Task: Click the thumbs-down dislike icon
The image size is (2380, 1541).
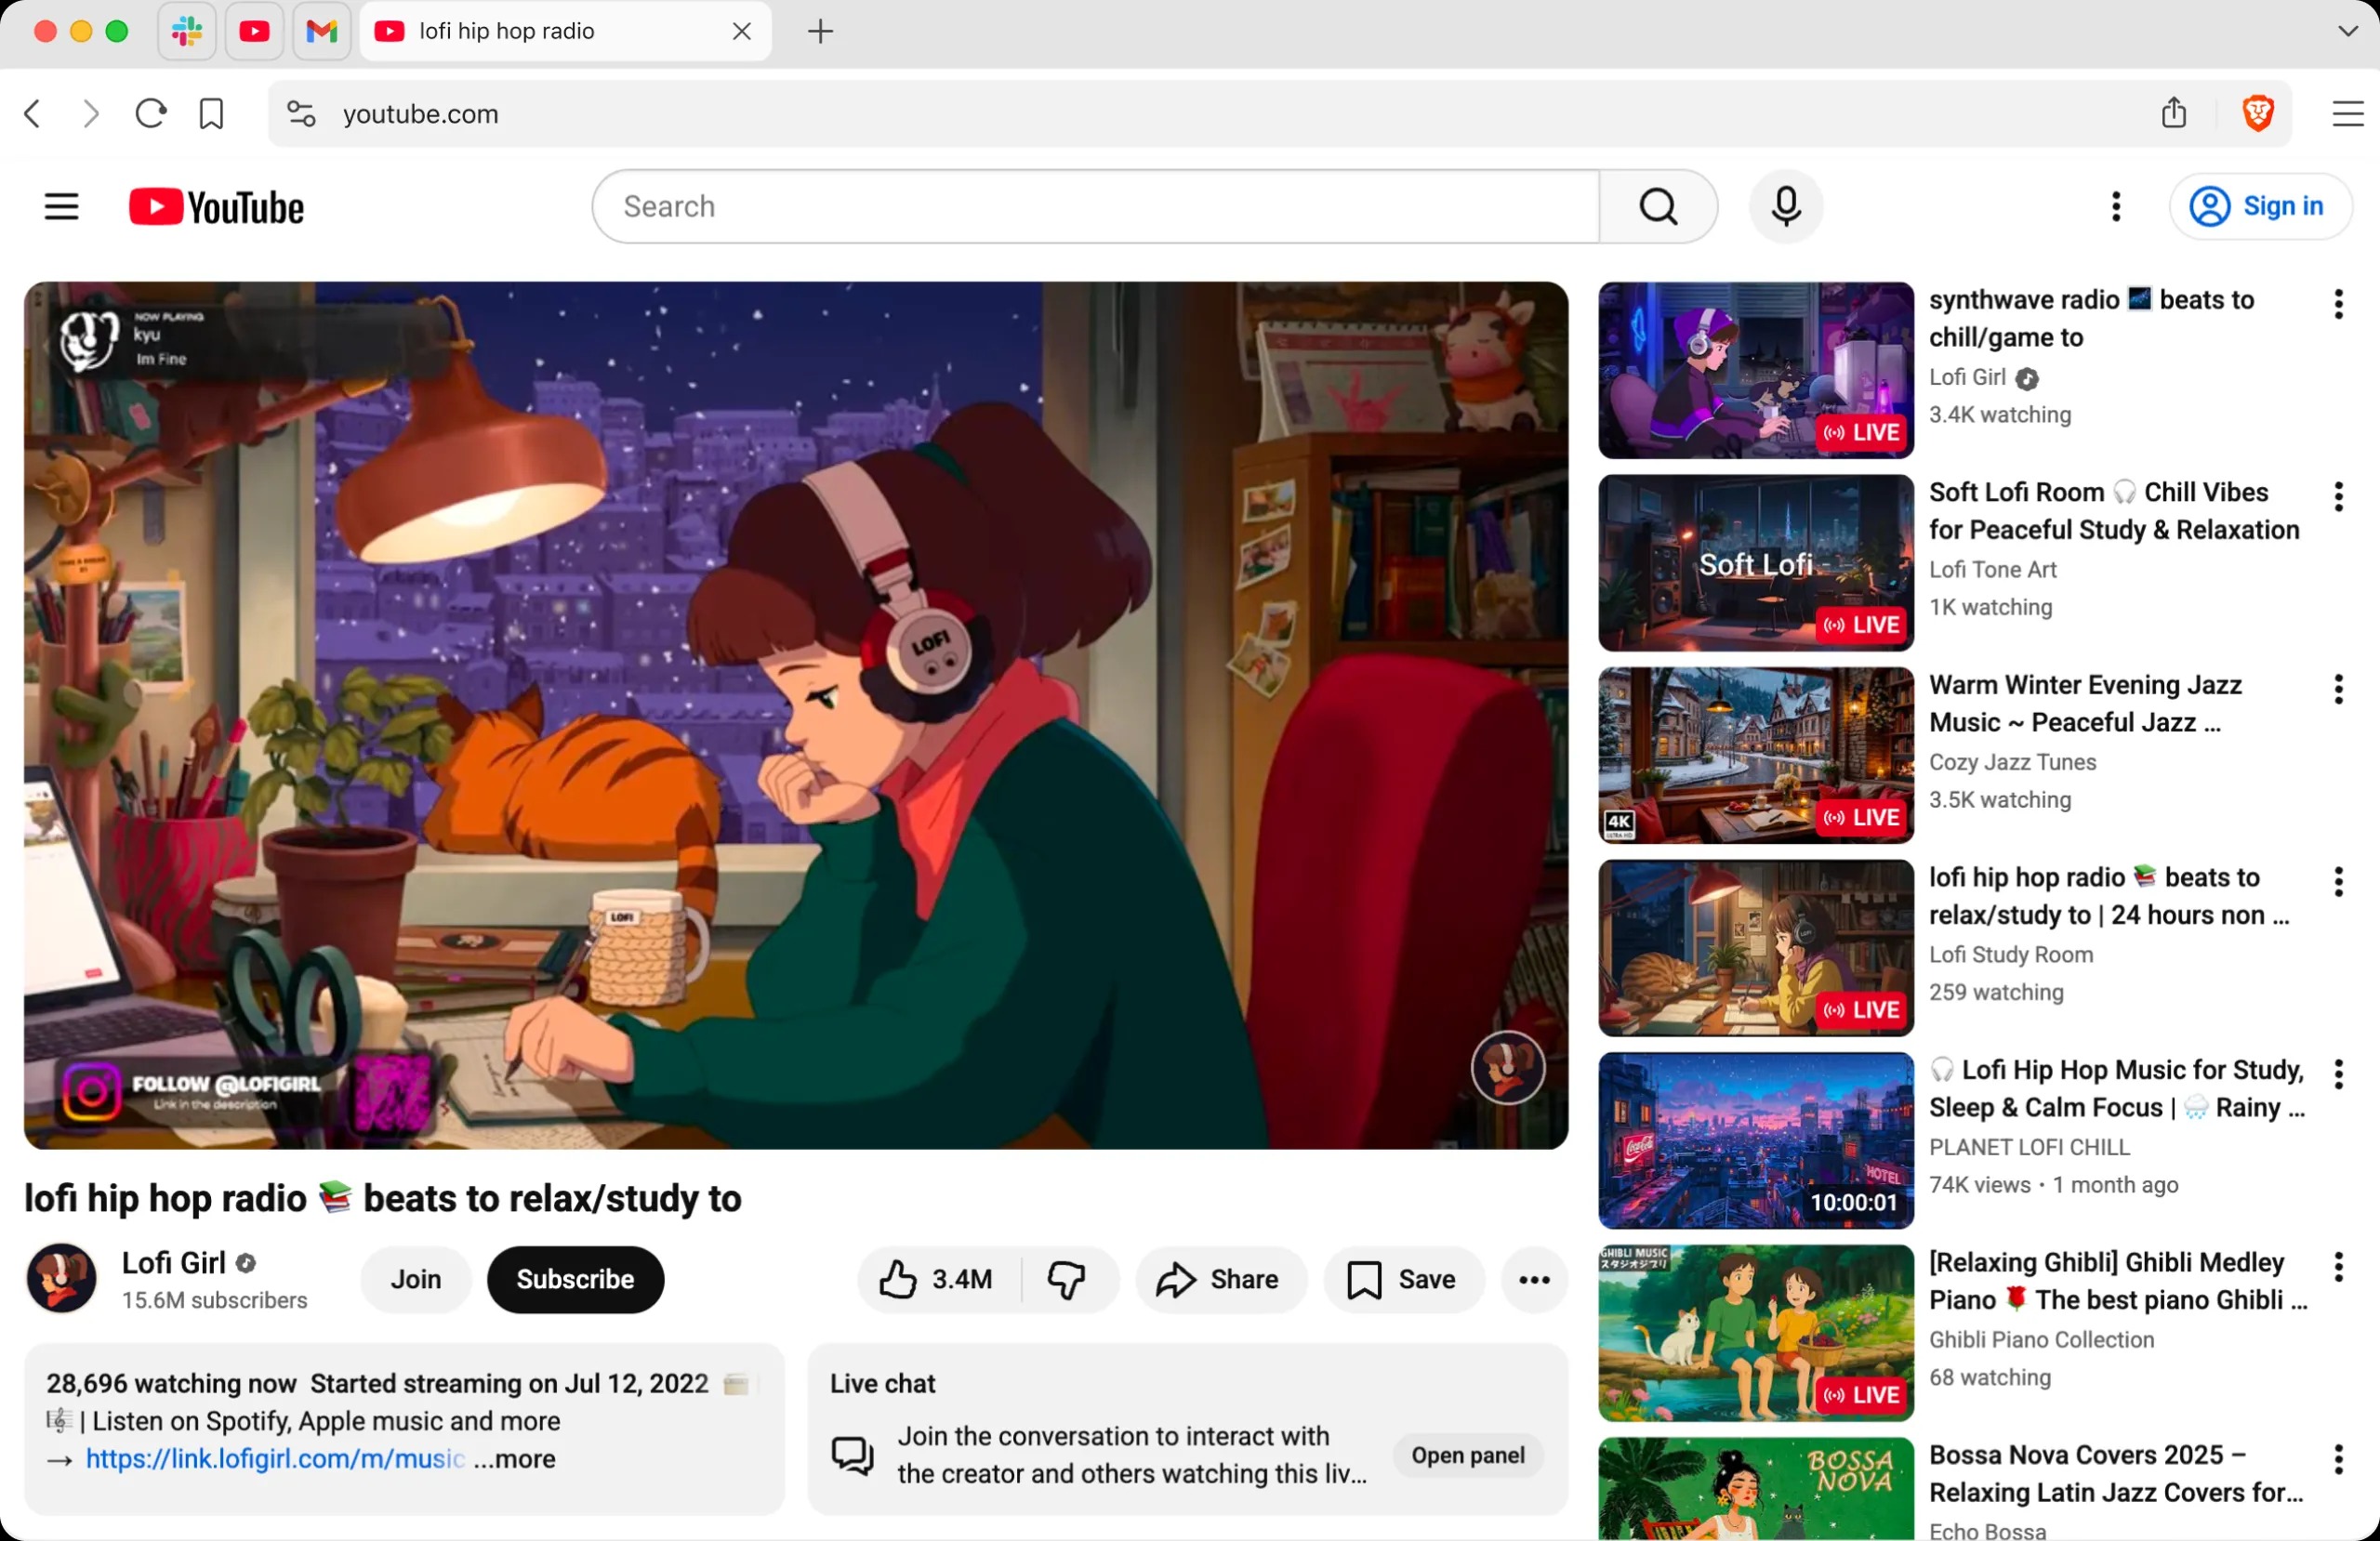Action: point(1066,1279)
